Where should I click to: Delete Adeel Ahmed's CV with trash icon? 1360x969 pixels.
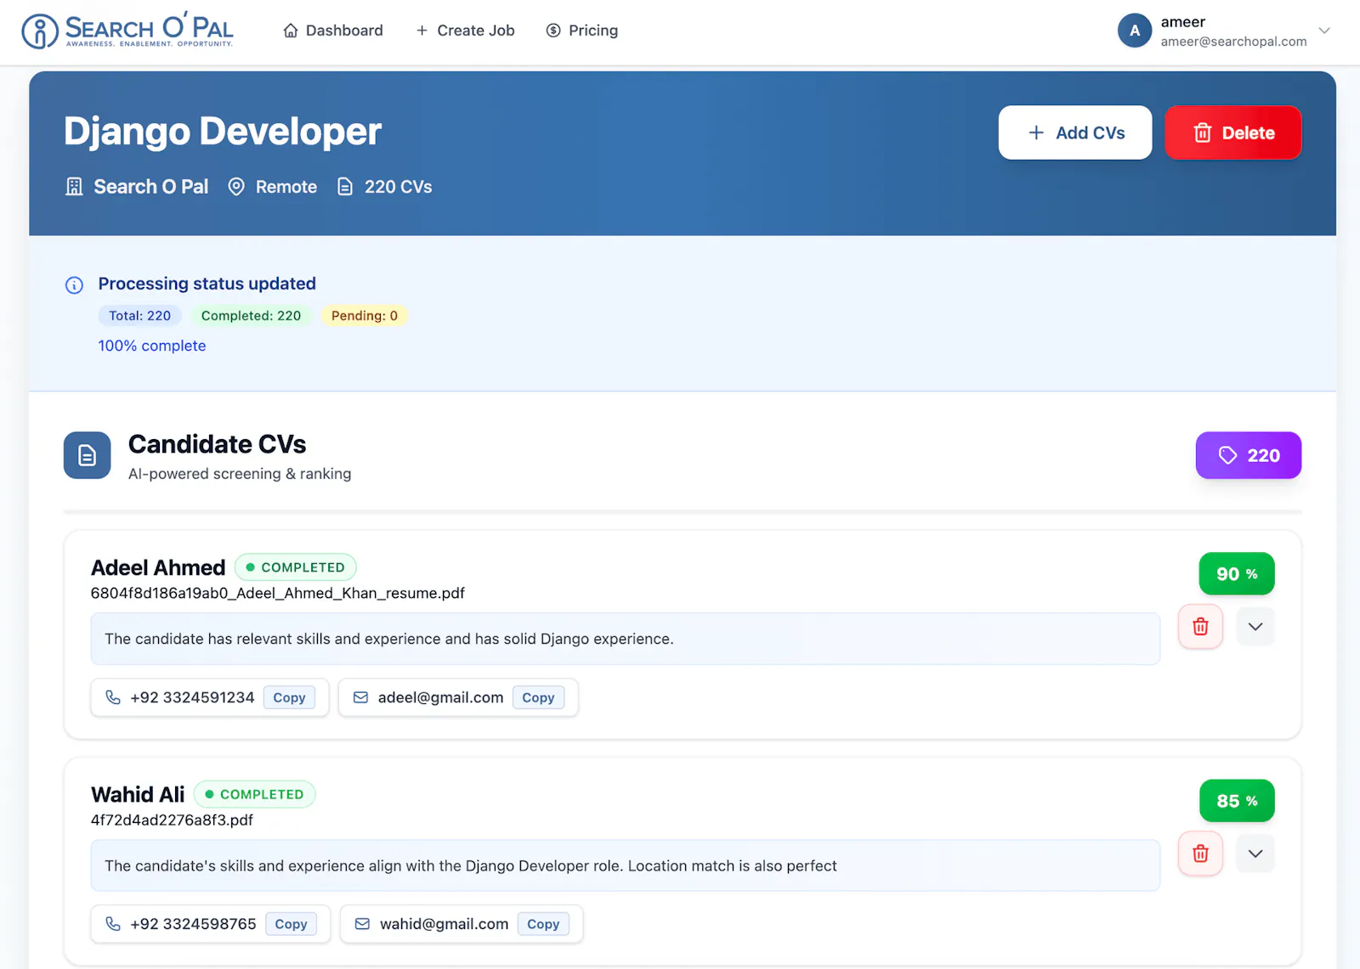pyautogui.click(x=1200, y=627)
